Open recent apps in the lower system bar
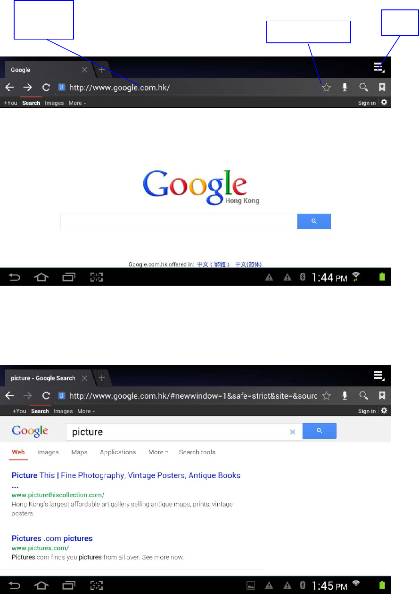Image resolution: width=419 pixels, height=594 pixels. point(69,586)
